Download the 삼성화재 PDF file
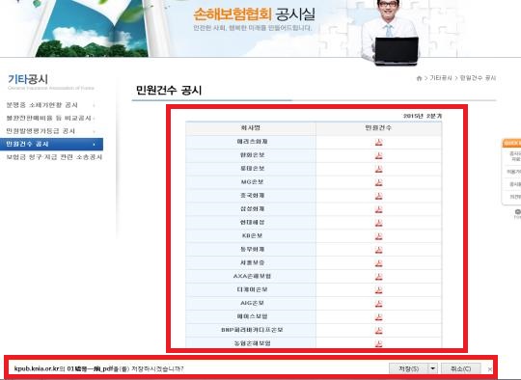Image resolution: width=521 pixels, height=380 pixels. [378, 209]
